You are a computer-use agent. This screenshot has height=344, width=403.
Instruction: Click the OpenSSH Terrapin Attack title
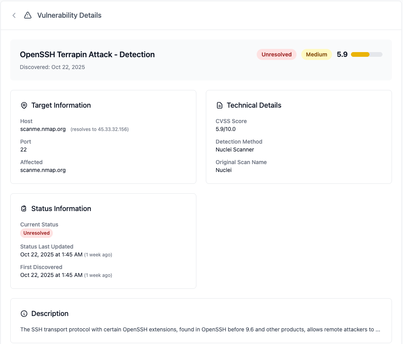(x=87, y=54)
